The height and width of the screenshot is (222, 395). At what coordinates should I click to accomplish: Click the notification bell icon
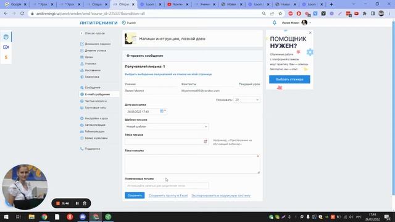point(274,23)
